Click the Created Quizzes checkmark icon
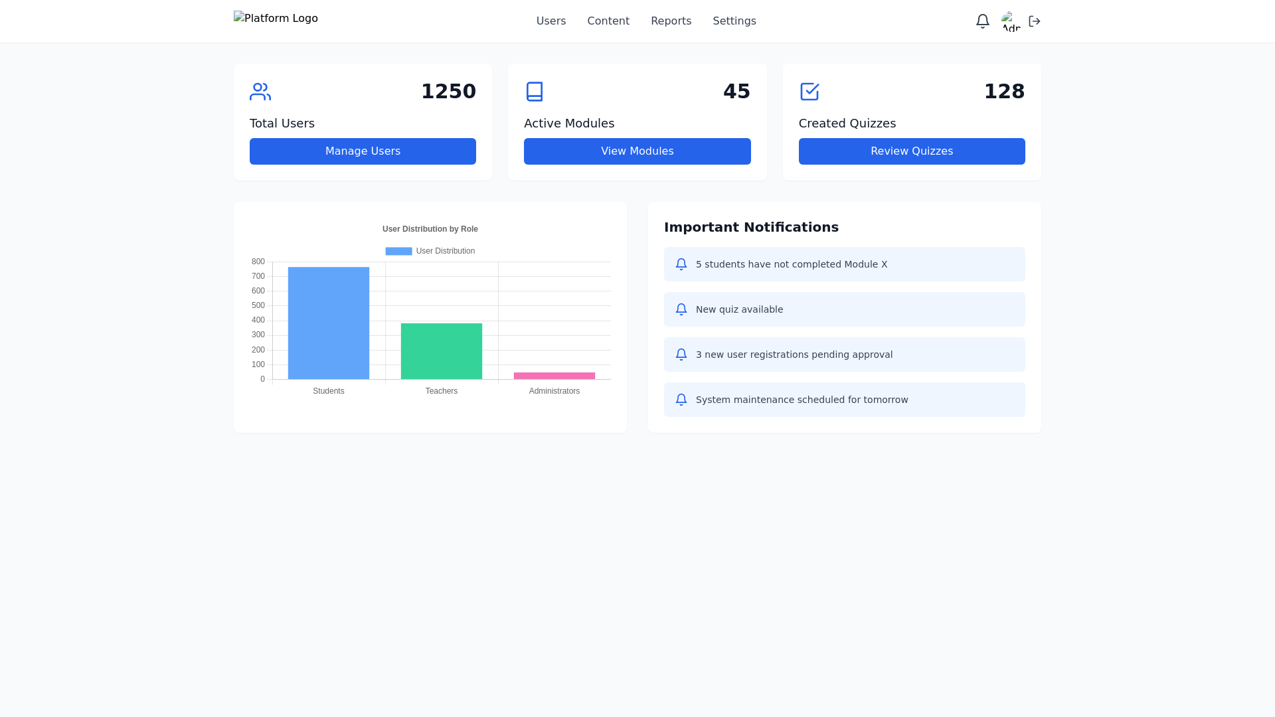The image size is (1275, 717). [x=809, y=92]
